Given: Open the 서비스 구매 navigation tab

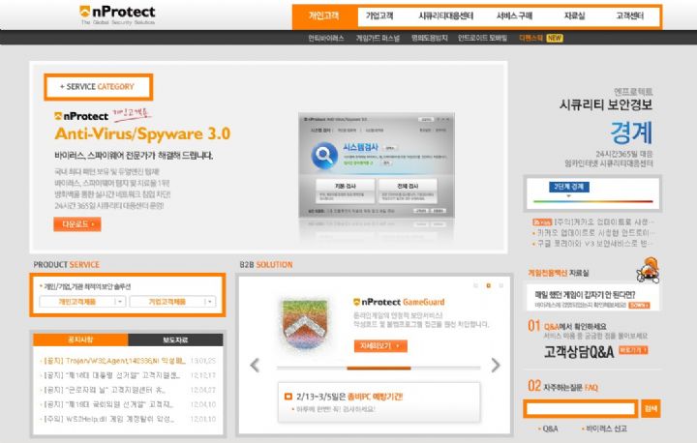Looking at the screenshot, I should [x=514, y=16].
